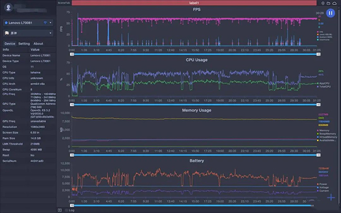Click the SceneTab label
341x213 pixels.
(x=64, y=3)
